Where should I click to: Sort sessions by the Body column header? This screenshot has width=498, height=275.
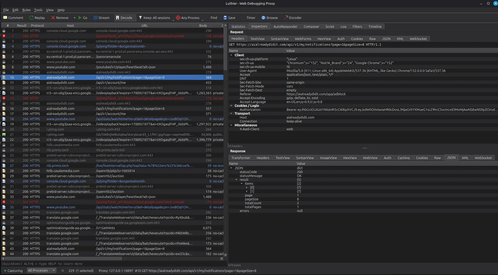pos(203,25)
